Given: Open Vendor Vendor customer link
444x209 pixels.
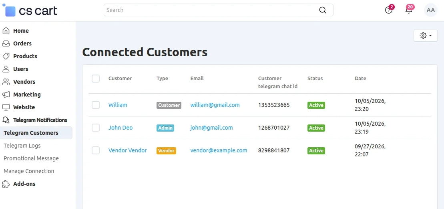Looking at the screenshot, I should [128, 150].
